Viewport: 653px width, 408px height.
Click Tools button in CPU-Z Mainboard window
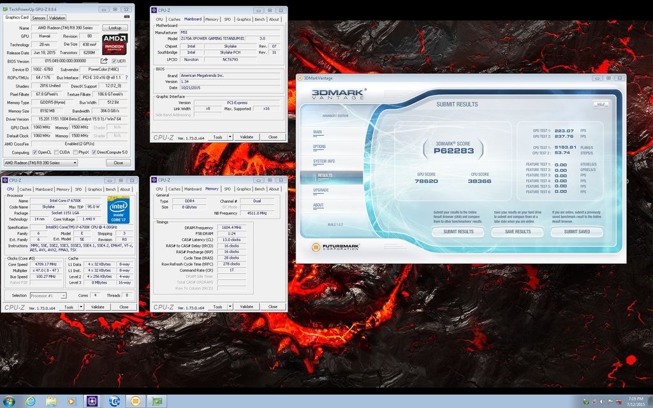coord(218,137)
